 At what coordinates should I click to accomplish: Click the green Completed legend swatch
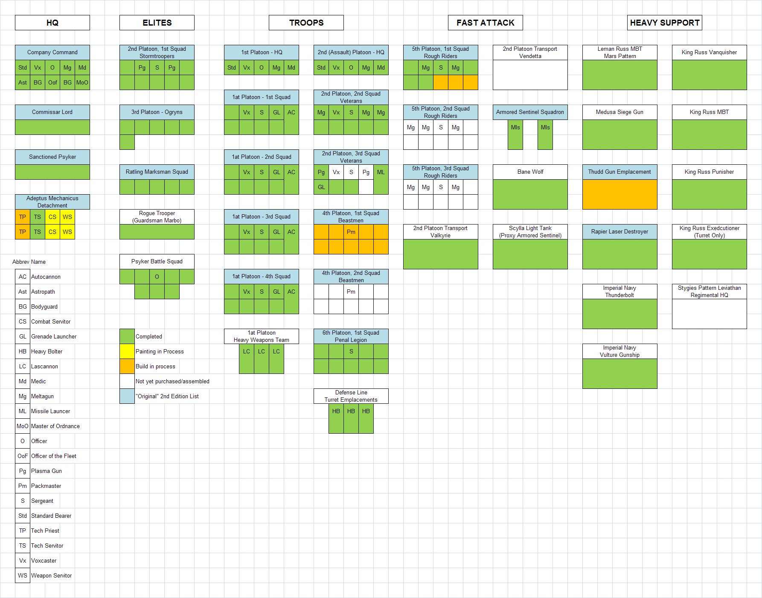pos(127,336)
